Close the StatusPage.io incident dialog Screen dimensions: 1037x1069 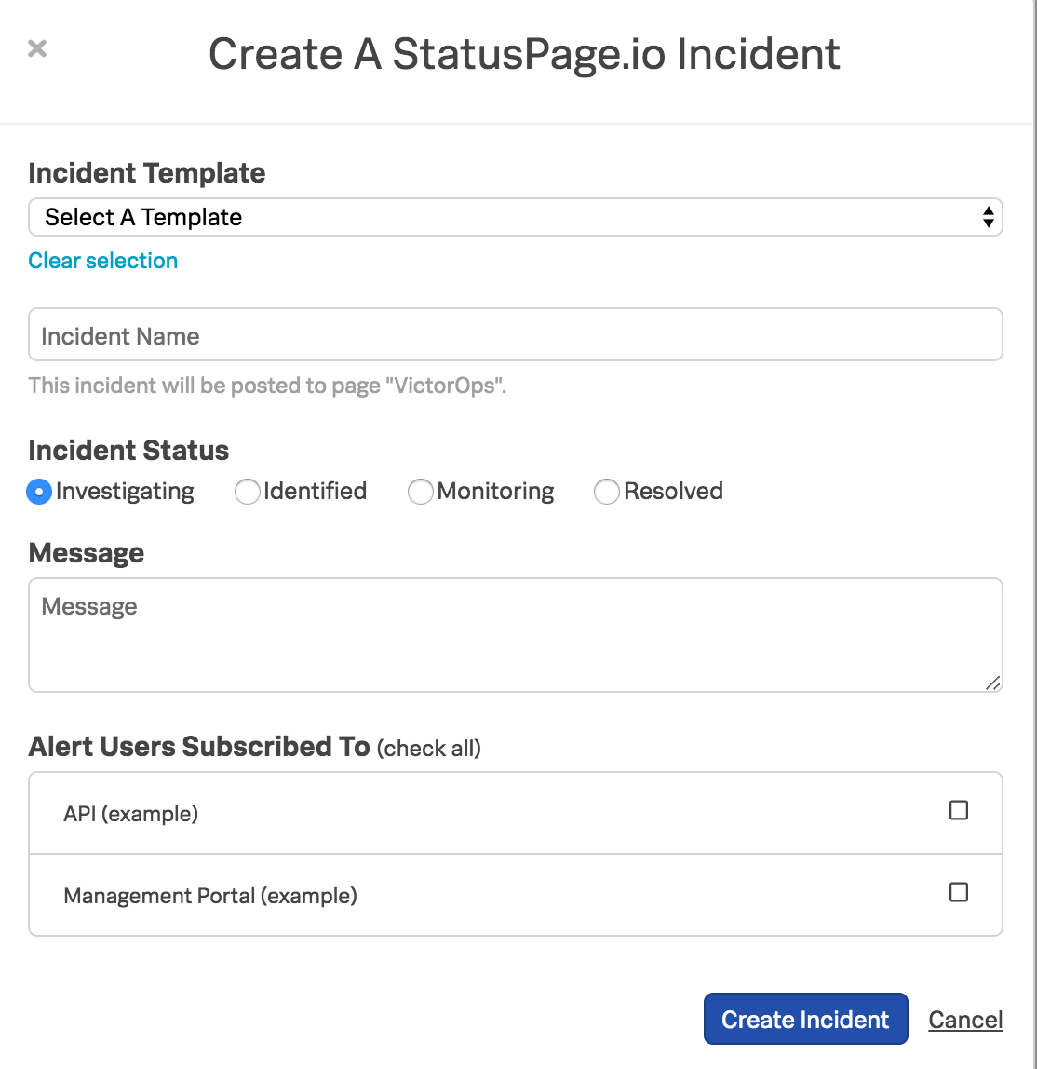click(x=37, y=48)
